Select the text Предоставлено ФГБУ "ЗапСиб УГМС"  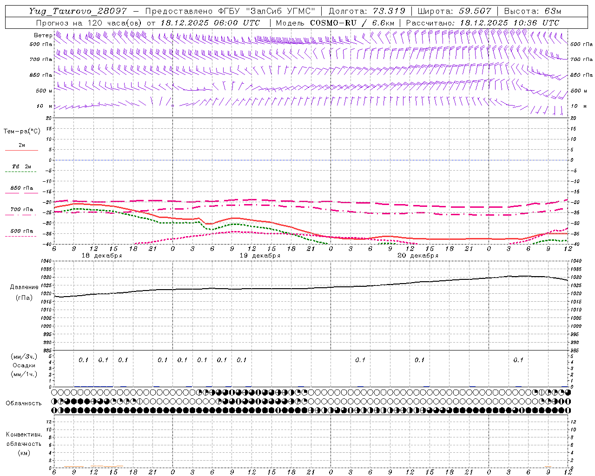[x=231, y=11]
